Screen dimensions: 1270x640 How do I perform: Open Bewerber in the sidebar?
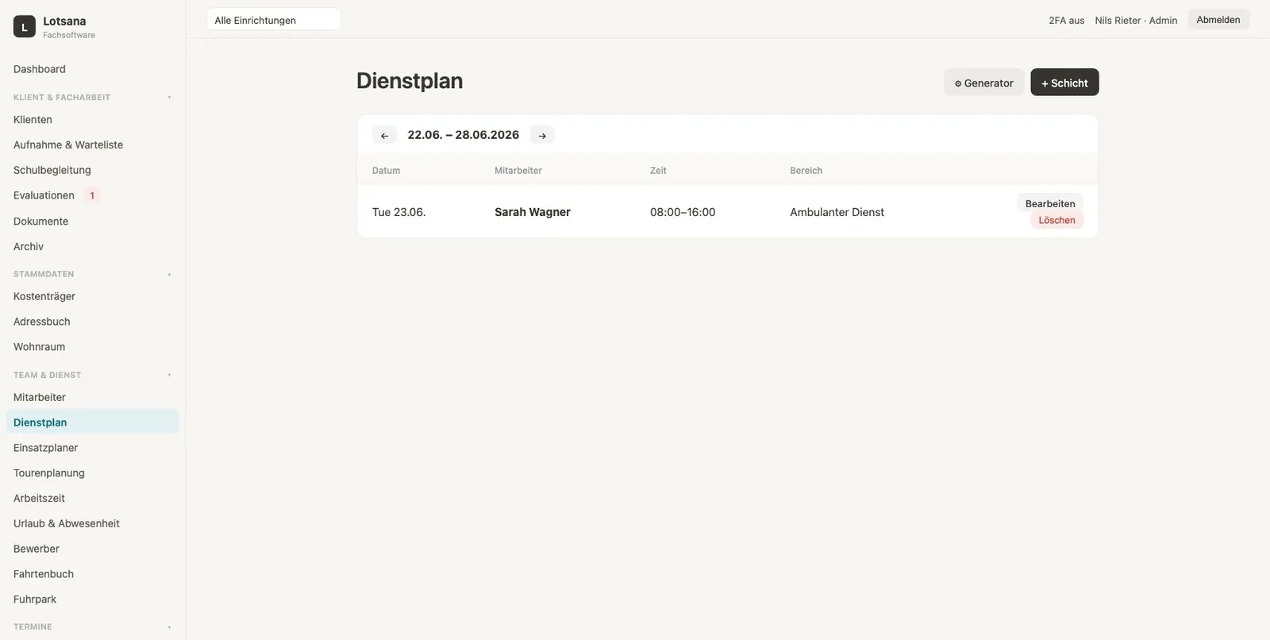[x=93, y=549]
